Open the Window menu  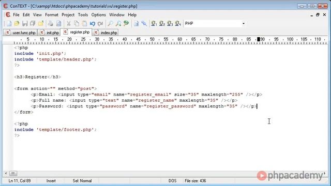click(117, 15)
